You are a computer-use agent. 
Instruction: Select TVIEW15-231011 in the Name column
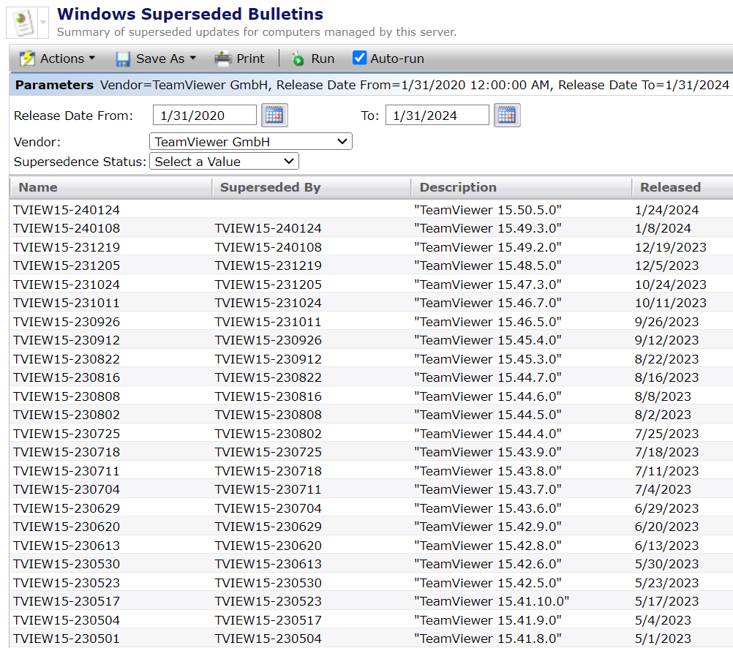(67, 303)
